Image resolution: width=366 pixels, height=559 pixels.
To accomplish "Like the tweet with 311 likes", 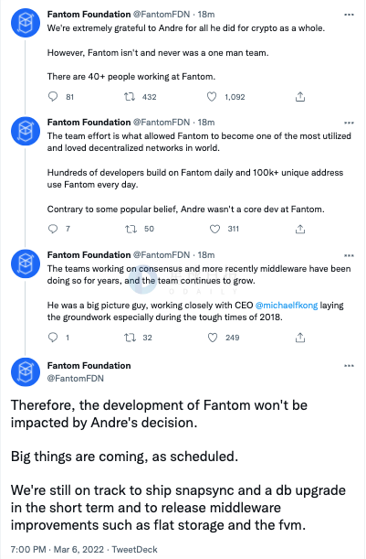I will click(x=214, y=229).
